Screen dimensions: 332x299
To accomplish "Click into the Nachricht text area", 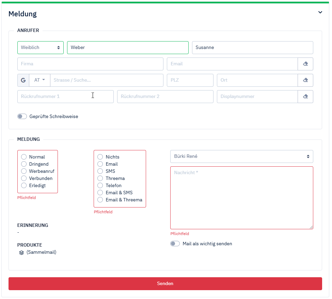I will coord(241,197).
